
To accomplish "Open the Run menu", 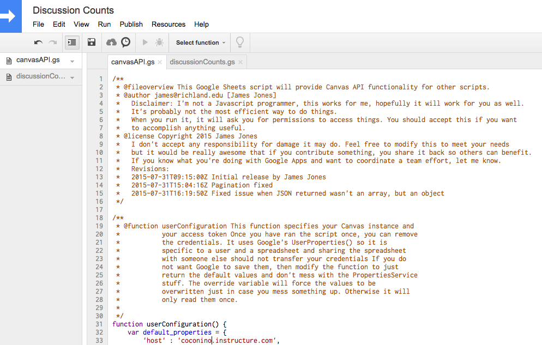I will [x=104, y=24].
